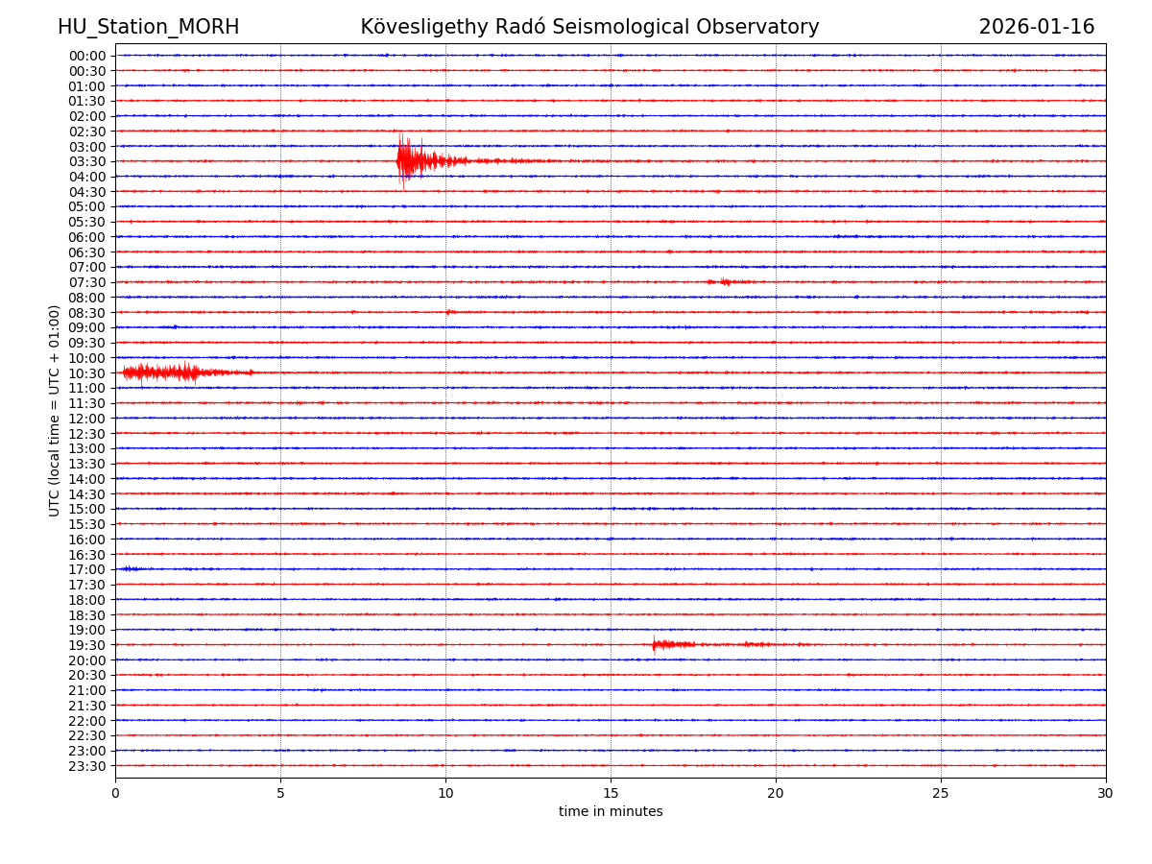Click the UTC local time y-axis label

pyautogui.click(x=55, y=410)
